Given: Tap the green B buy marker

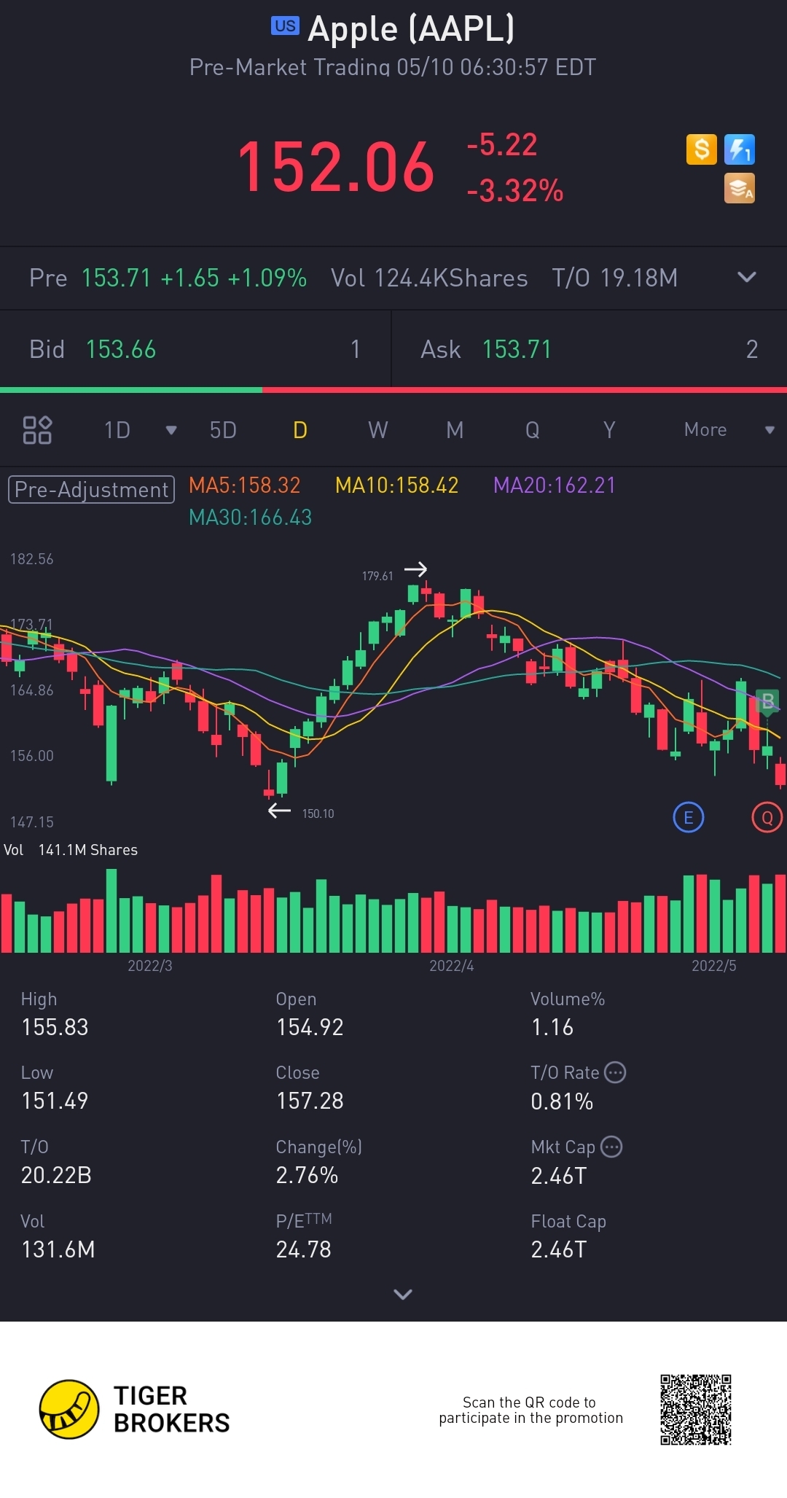Looking at the screenshot, I should (767, 701).
